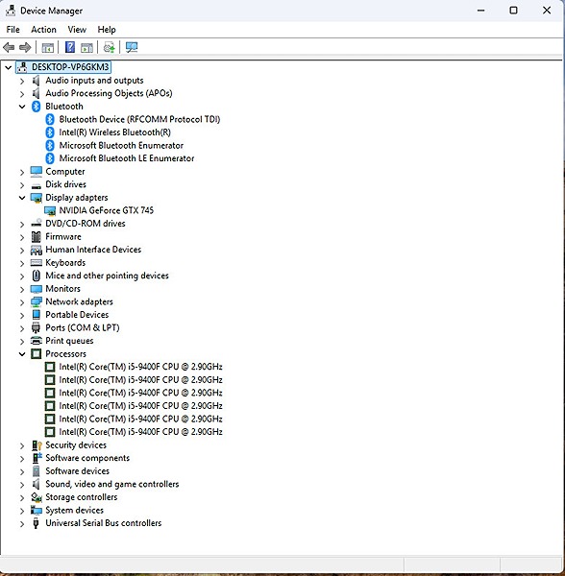Click the Network adapters icon
565x576 pixels.
coord(36,302)
